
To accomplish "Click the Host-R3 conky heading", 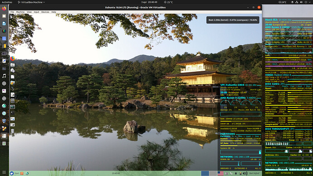I will 271,20.
